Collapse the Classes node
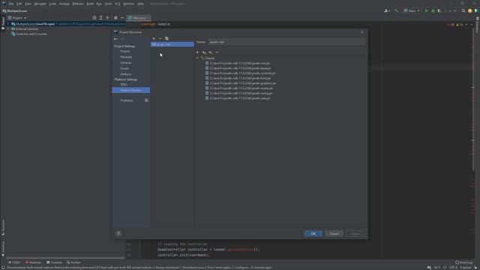 pyautogui.click(x=197, y=58)
